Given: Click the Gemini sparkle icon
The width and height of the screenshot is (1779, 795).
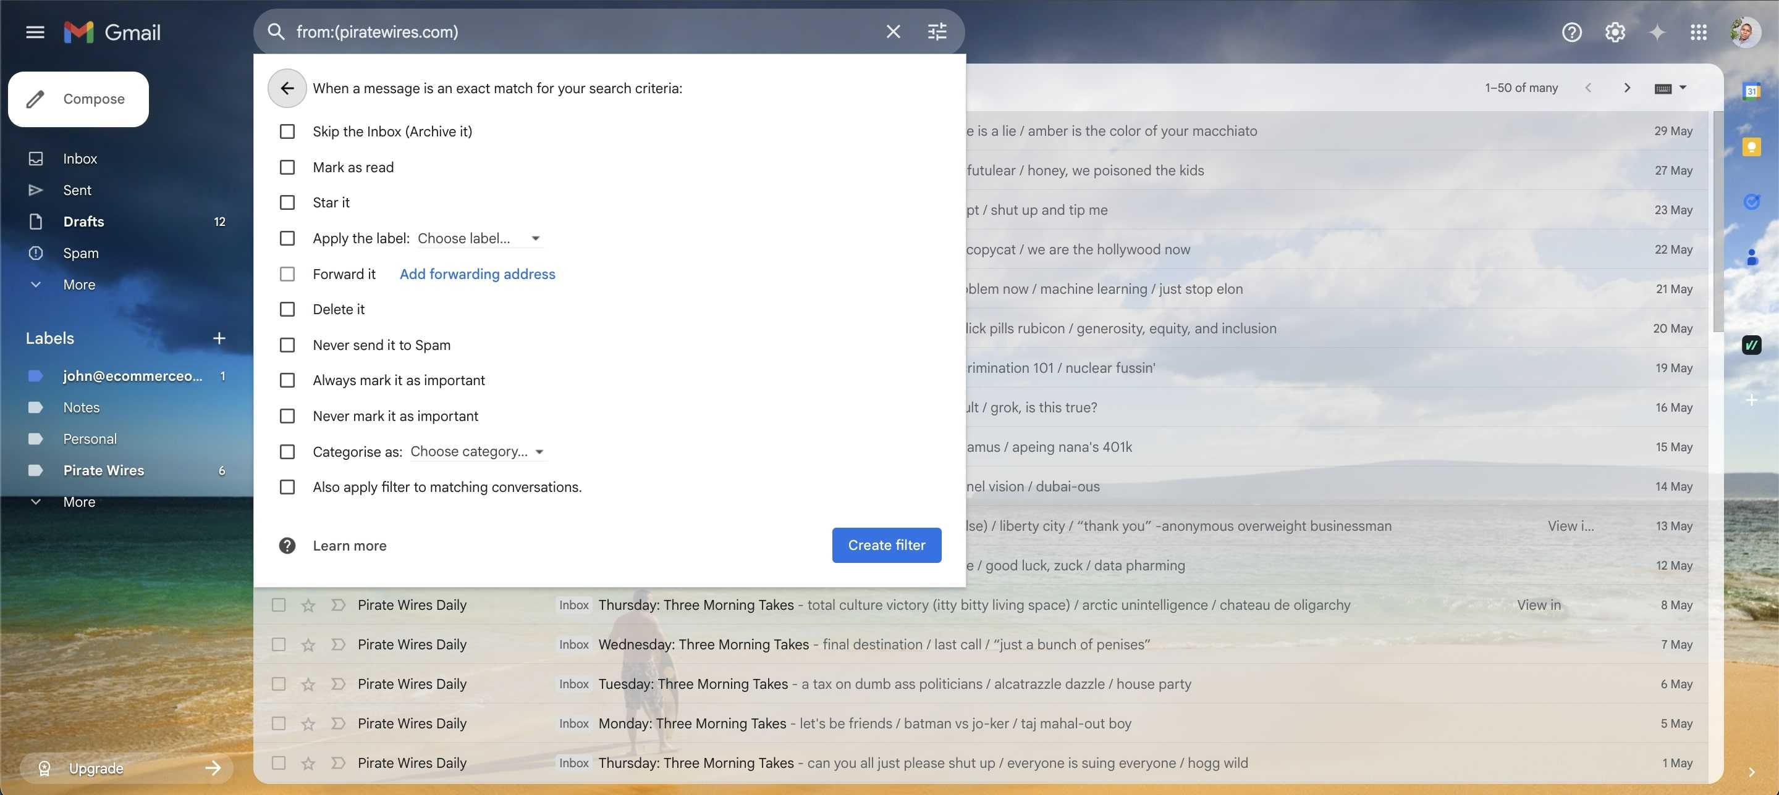Looking at the screenshot, I should pyautogui.click(x=1657, y=31).
